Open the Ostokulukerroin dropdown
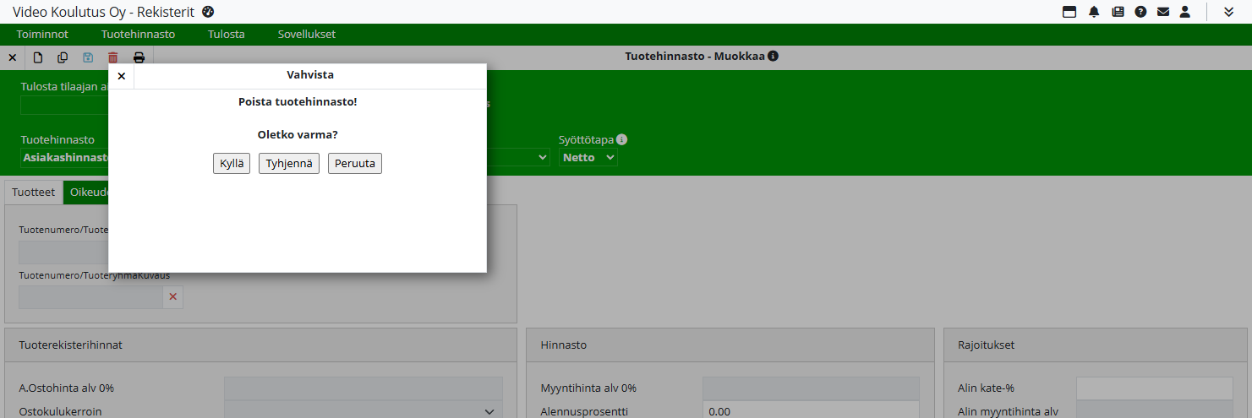The height and width of the screenshot is (418, 1252). coord(363,412)
